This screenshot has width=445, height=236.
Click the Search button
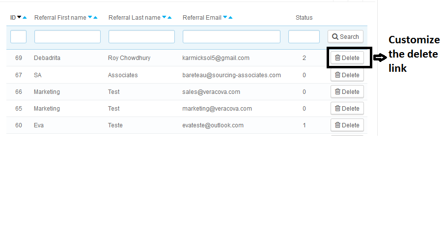tap(345, 37)
